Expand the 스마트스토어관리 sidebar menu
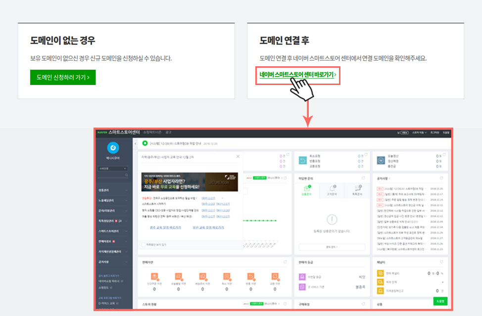Viewport: 482px width, 316px height. (x=112, y=231)
